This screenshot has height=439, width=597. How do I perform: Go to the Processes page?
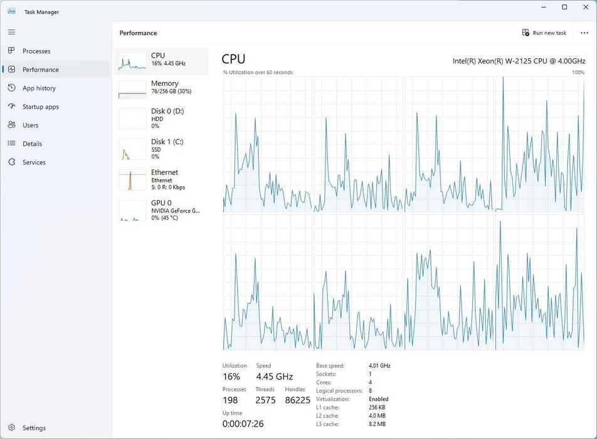point(56,51)
